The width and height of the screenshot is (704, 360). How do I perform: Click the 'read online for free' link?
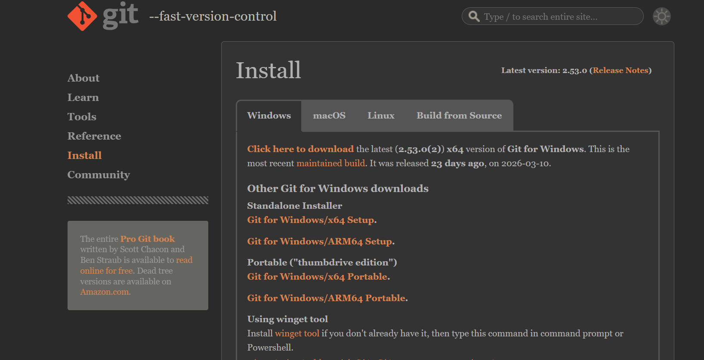tap(136, 265)
